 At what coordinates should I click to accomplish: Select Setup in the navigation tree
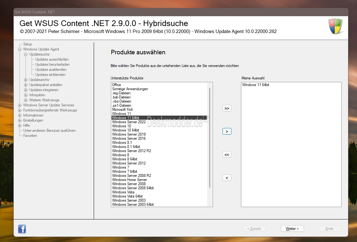[27, 44]
